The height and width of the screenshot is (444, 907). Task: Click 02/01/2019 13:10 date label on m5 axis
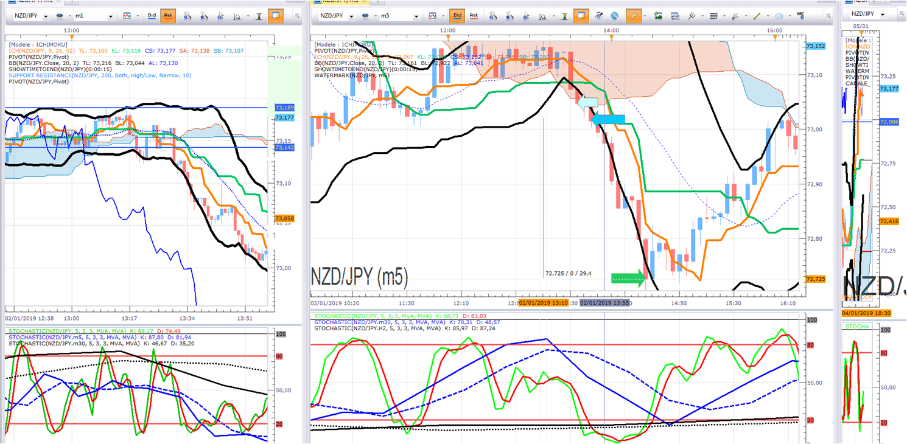[x=544, y=302]
